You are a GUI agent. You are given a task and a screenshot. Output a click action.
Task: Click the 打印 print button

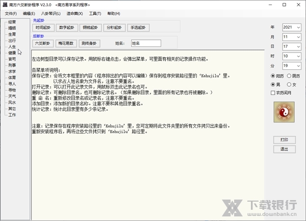(285, 140)
